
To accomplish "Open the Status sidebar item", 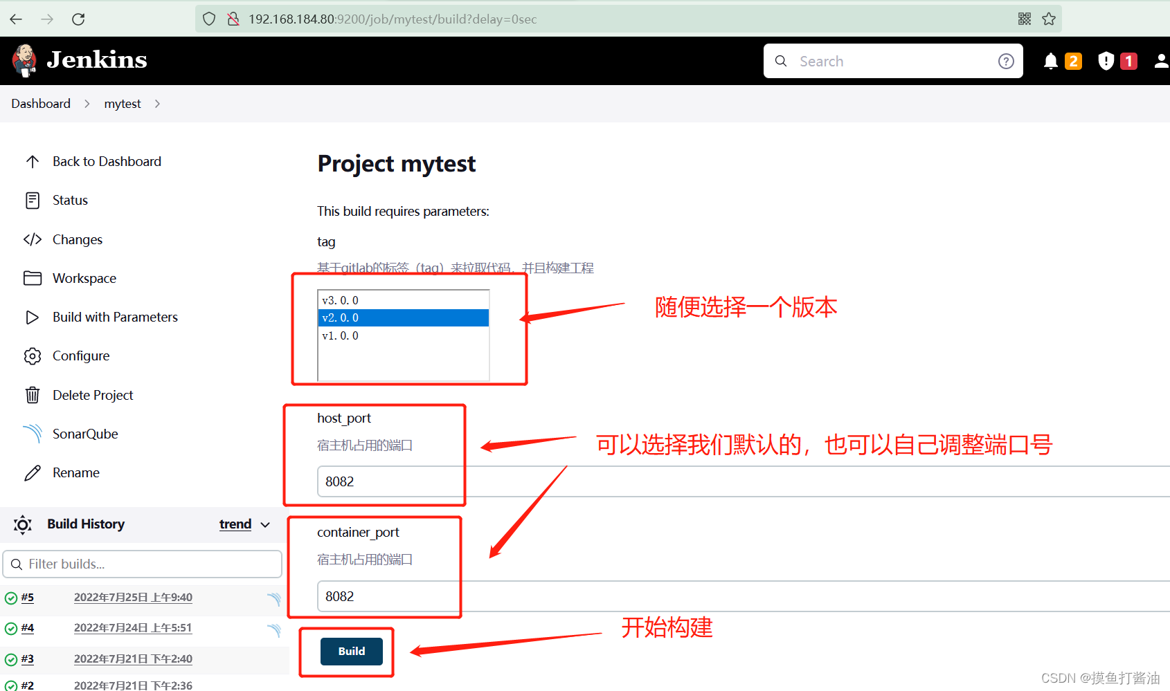I will [70, 201].
